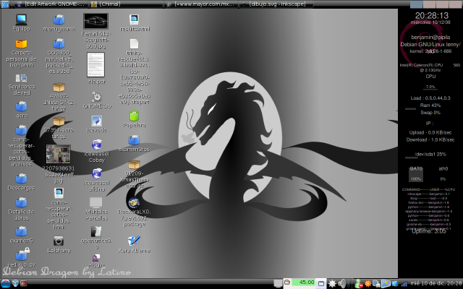The image size is (463, 289).
Task: Launch openoffice3.0 shortcut
Action: [x=96, y=231]
